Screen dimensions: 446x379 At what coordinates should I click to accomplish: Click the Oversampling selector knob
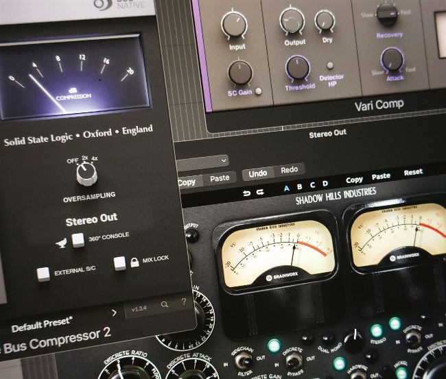tap(86, 175)
